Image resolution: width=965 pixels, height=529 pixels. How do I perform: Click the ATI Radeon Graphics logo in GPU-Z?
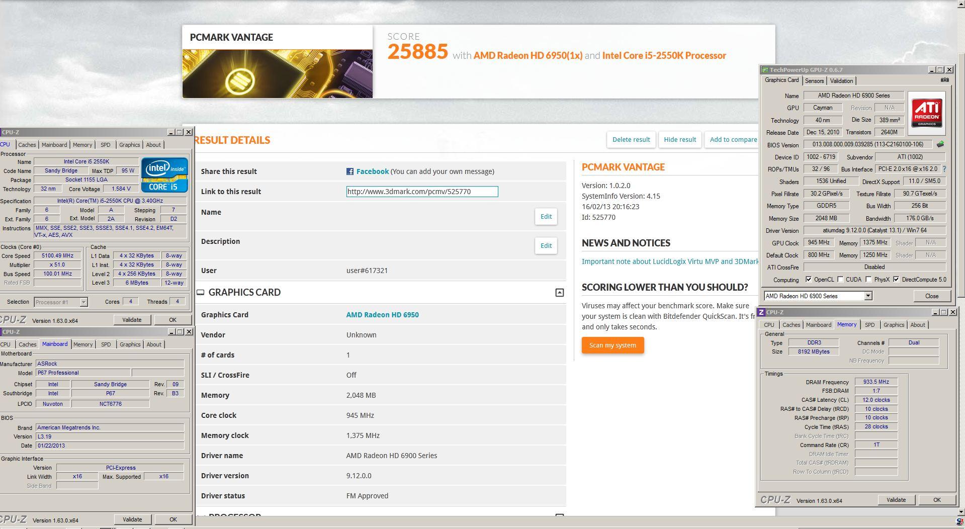click(926, 113)
